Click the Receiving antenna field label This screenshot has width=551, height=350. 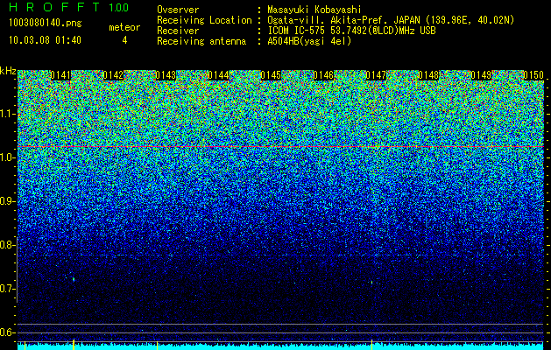201,41
